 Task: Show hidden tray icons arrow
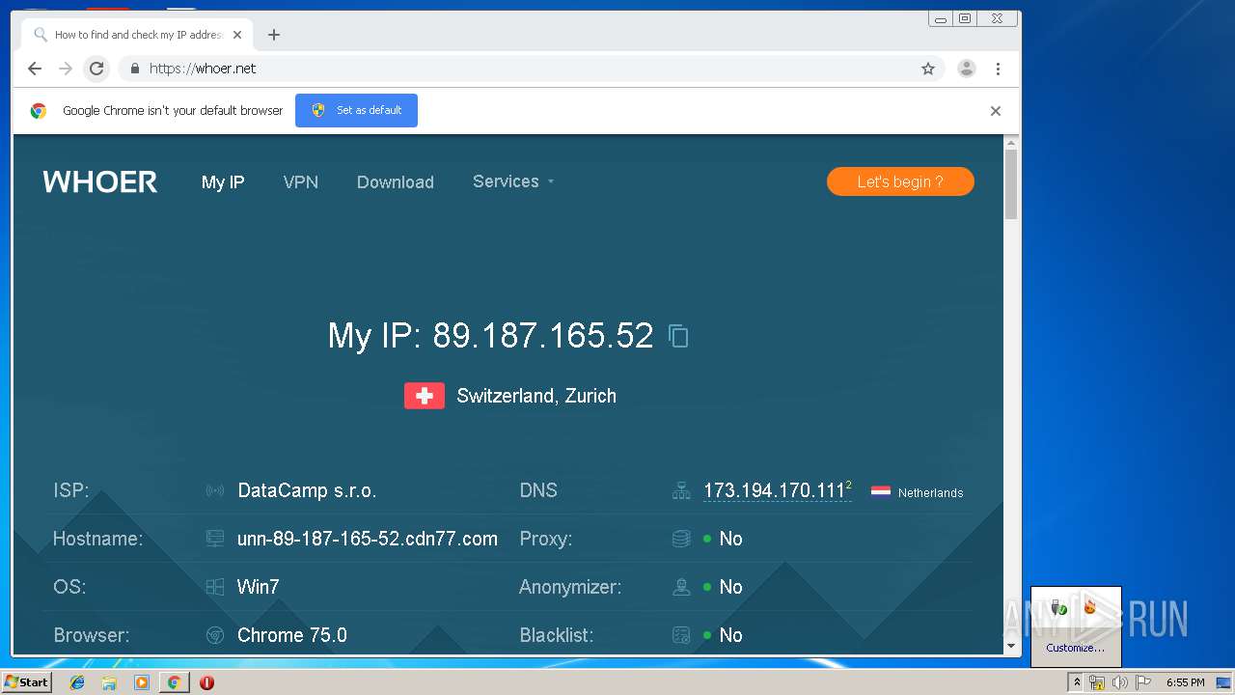point(1077,682)
